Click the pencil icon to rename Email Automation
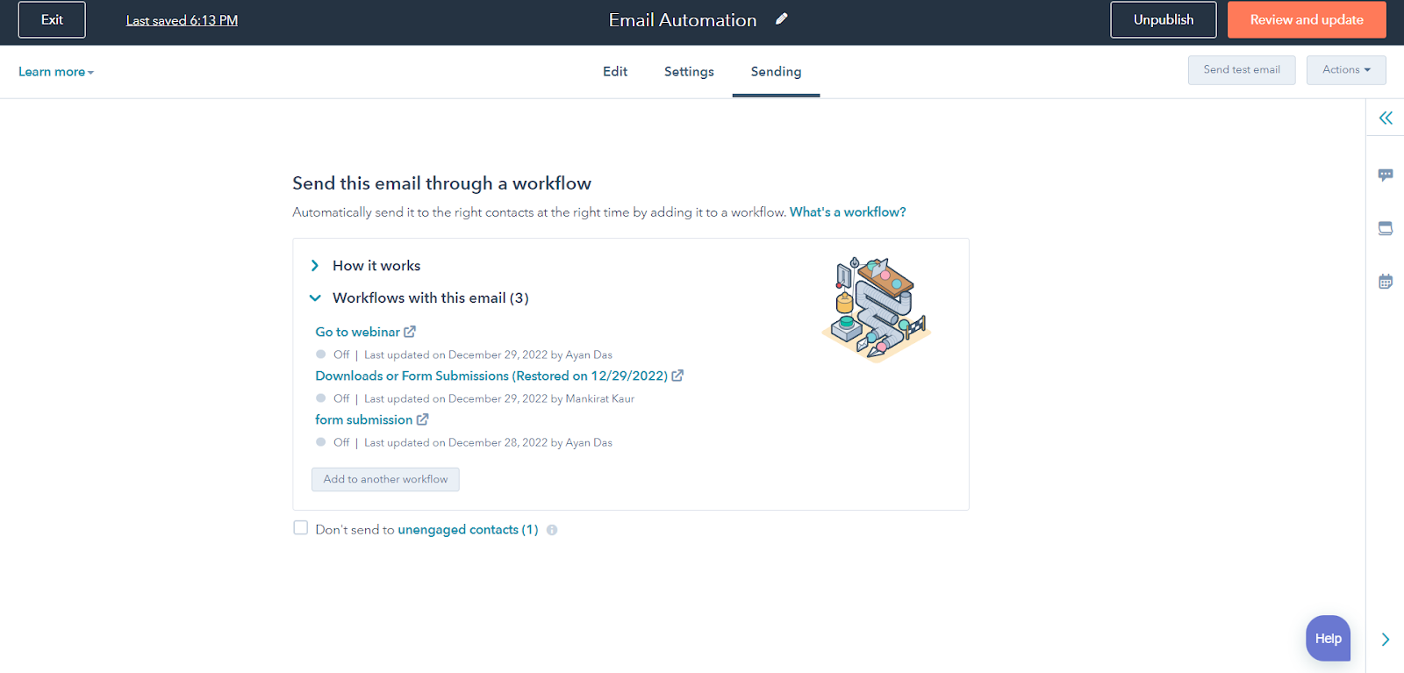Screen dimensions: 1404x673 (x=781, y=18)
